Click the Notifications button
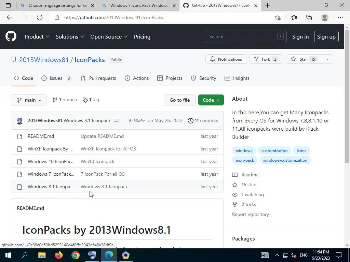The width and height of the screenshot is (350, 262). point(226,59)
